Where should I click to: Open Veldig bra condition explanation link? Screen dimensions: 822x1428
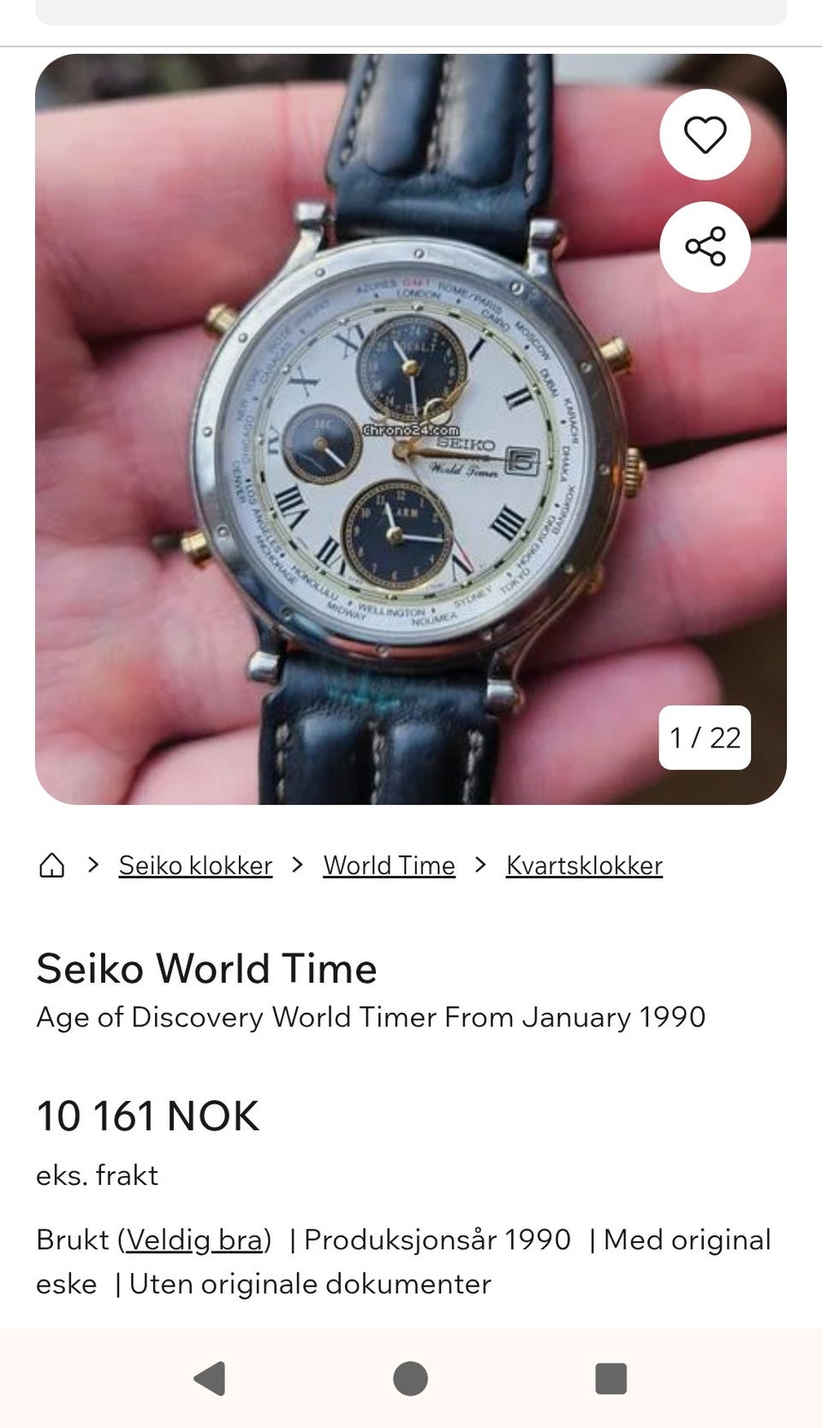194,1240
